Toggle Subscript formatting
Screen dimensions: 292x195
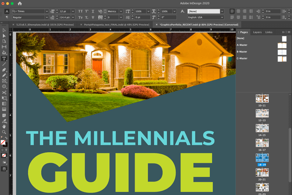(x=87, y=17)
